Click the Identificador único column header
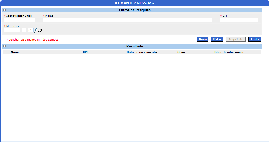270x142 pixels. (229, 52)
